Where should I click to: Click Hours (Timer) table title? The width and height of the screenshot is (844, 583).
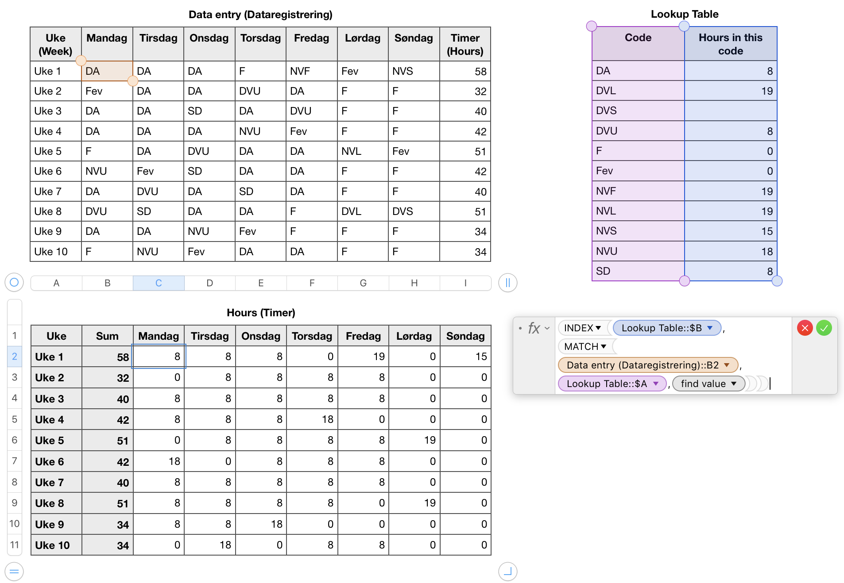click(261, 313)
